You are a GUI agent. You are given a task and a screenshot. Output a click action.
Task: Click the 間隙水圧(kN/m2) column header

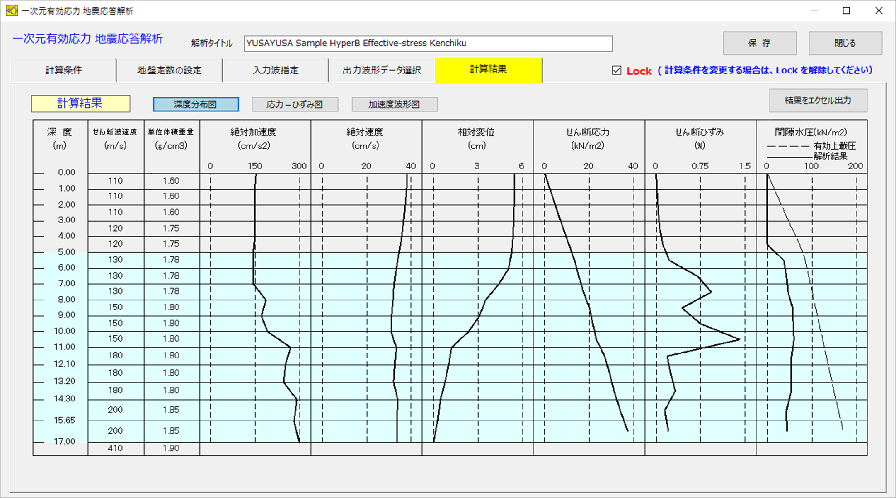pos(811,132)
